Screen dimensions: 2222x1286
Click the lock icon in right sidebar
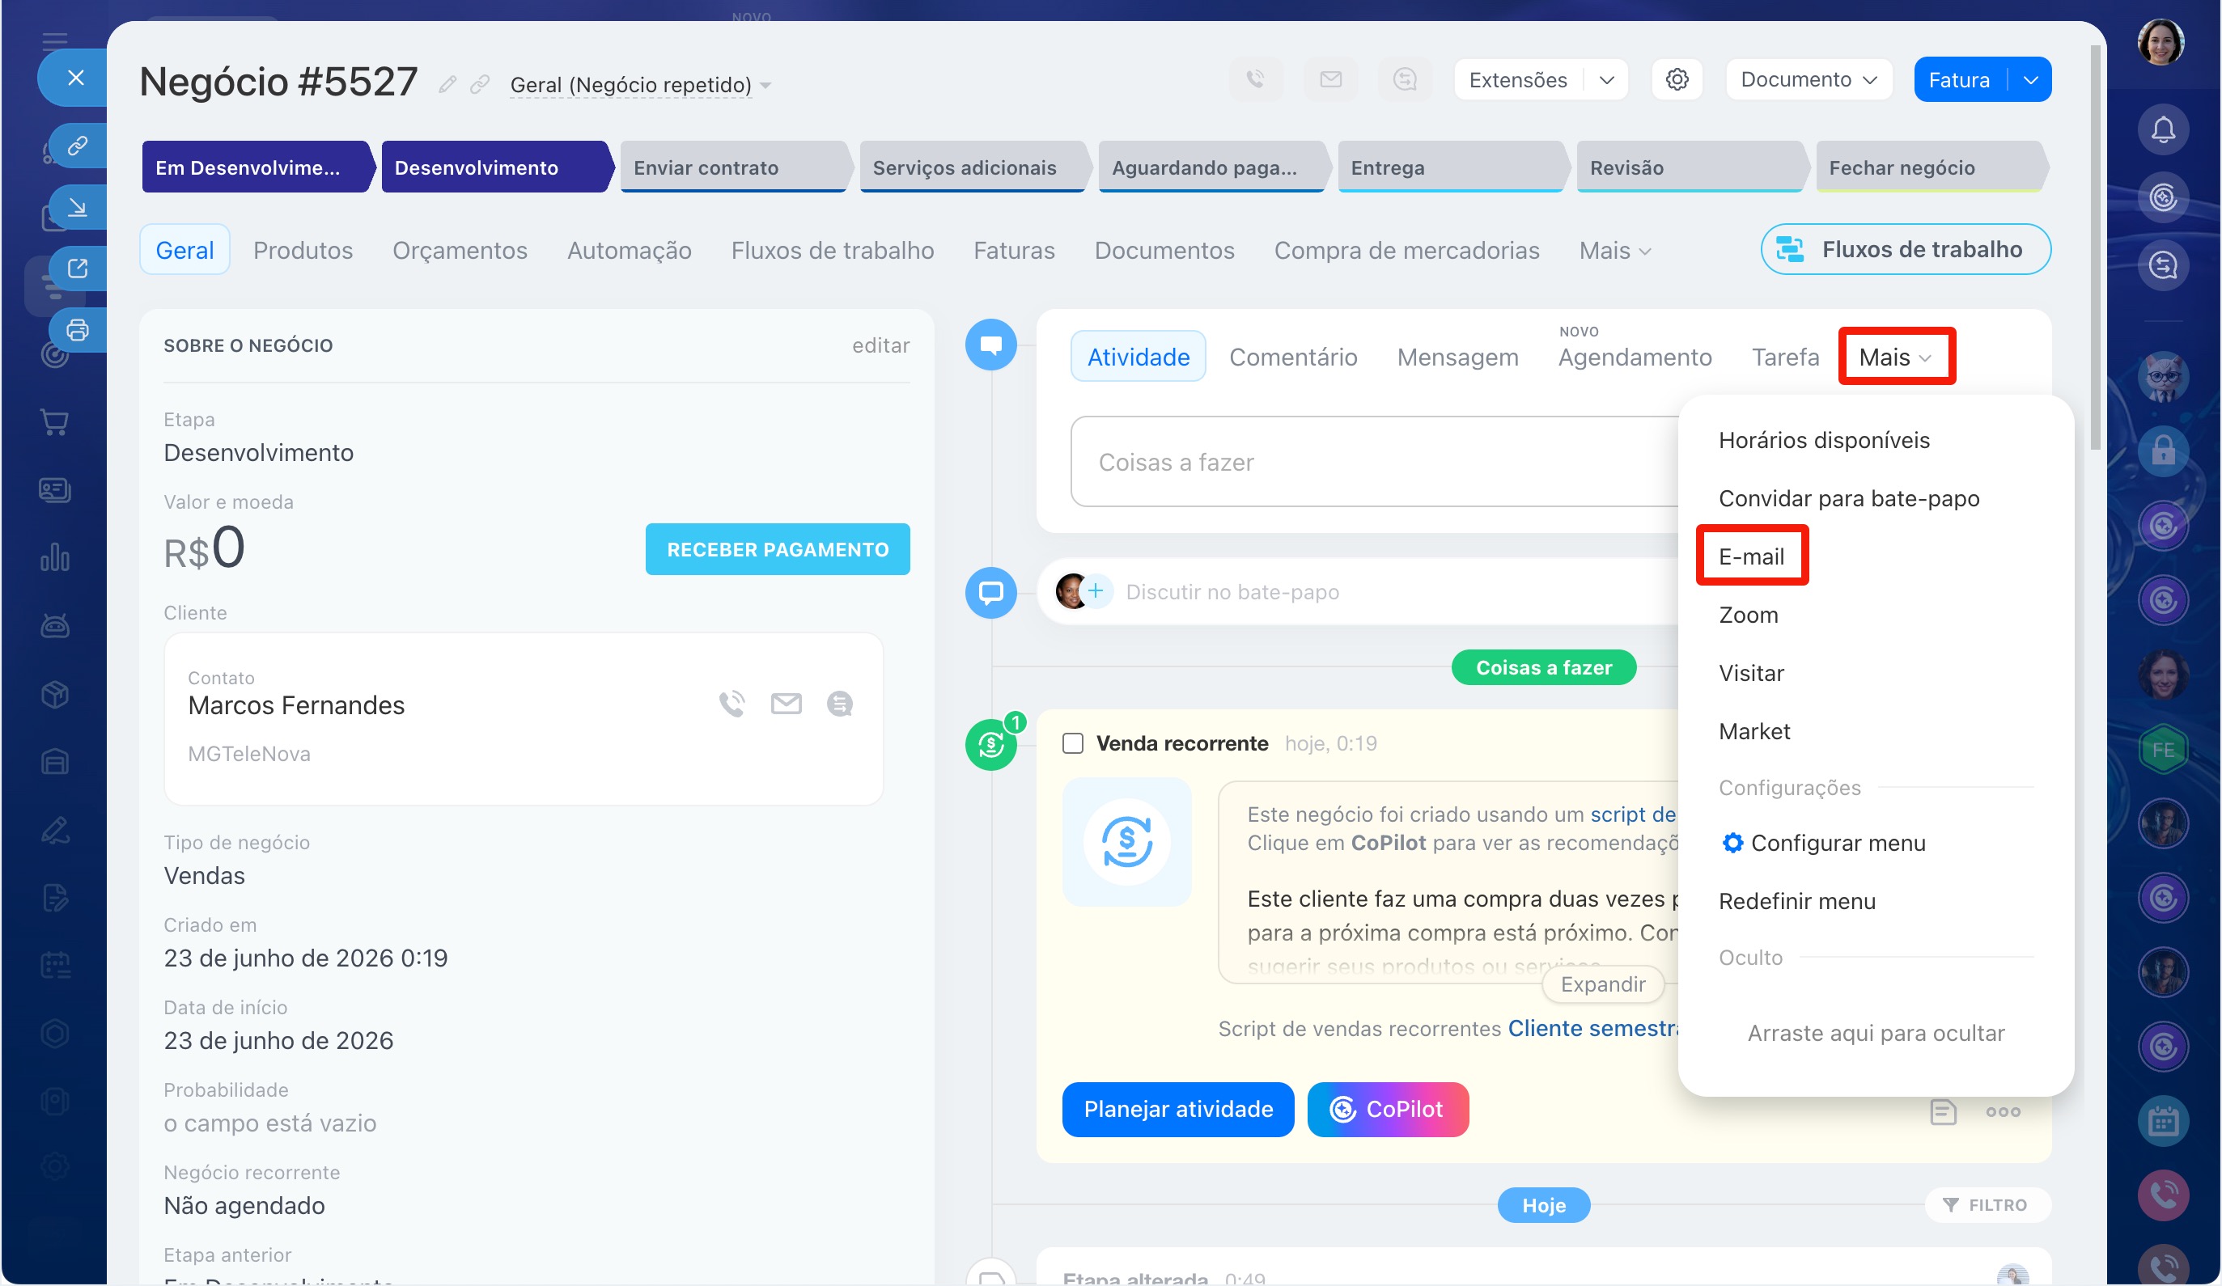(2163, 451)
